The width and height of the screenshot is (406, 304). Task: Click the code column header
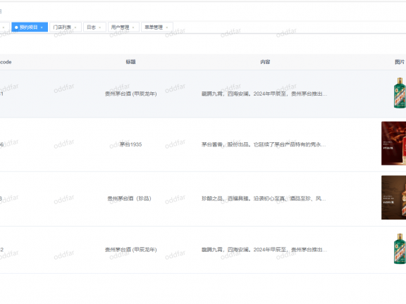6,62
